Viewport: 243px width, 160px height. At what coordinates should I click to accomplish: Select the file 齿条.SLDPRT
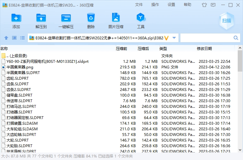coord(119,84)
